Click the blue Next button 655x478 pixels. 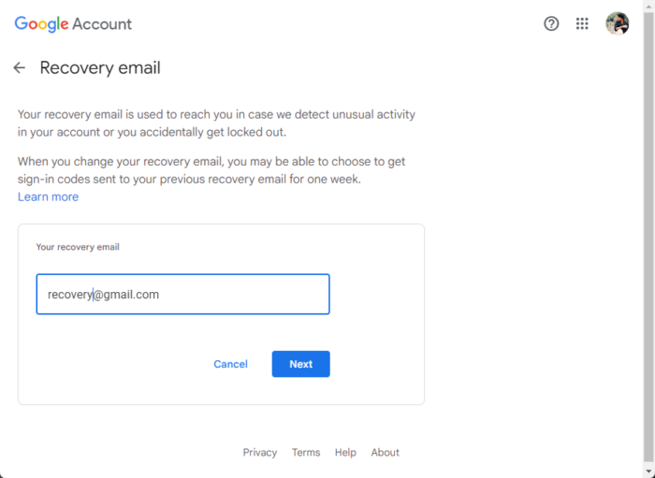300,364
